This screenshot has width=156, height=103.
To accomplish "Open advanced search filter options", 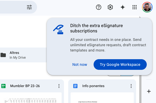I will tap(29, 7).
